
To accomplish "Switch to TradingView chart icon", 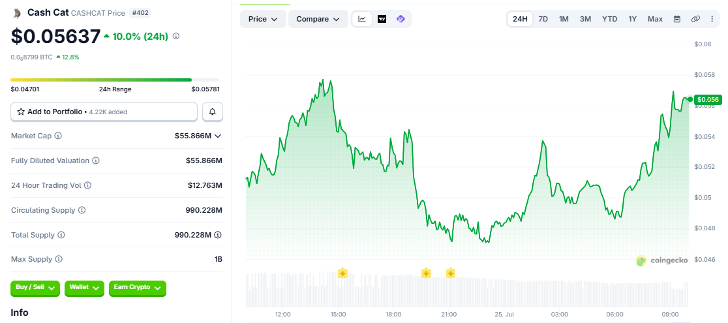I will pos(382,19).
